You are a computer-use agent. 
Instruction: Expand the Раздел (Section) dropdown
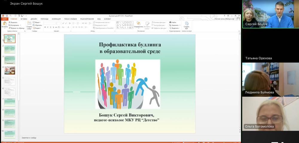coord(37,28)
